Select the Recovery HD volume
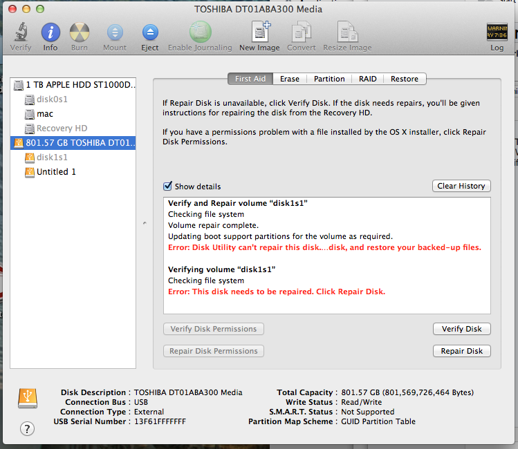The height and width of the screenshot is (449, 518). 73,128
